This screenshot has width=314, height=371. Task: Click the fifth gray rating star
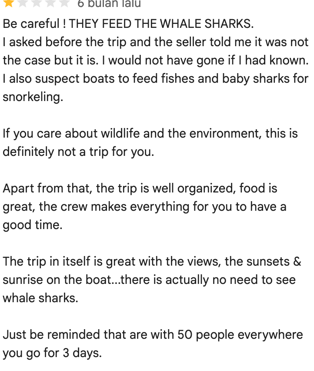(x=64, y=3)
